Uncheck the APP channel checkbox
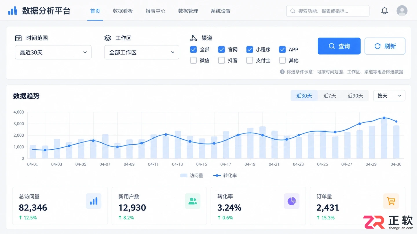 pos(282,50)
